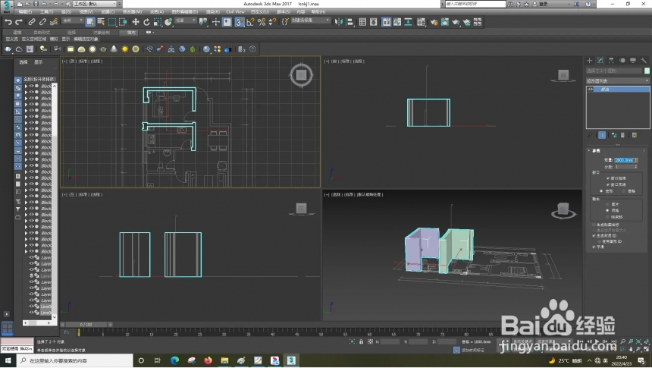This screenshot has width=652, height=368.
Task: Activate Select and Scale tool
Action: [x=157, y=22]
